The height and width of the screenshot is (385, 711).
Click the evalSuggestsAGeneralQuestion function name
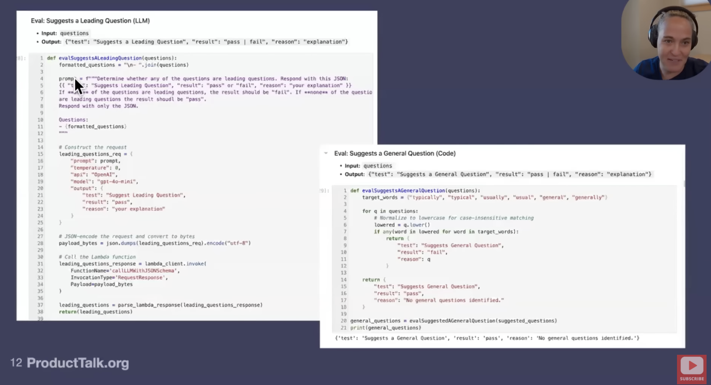point(403,191)
